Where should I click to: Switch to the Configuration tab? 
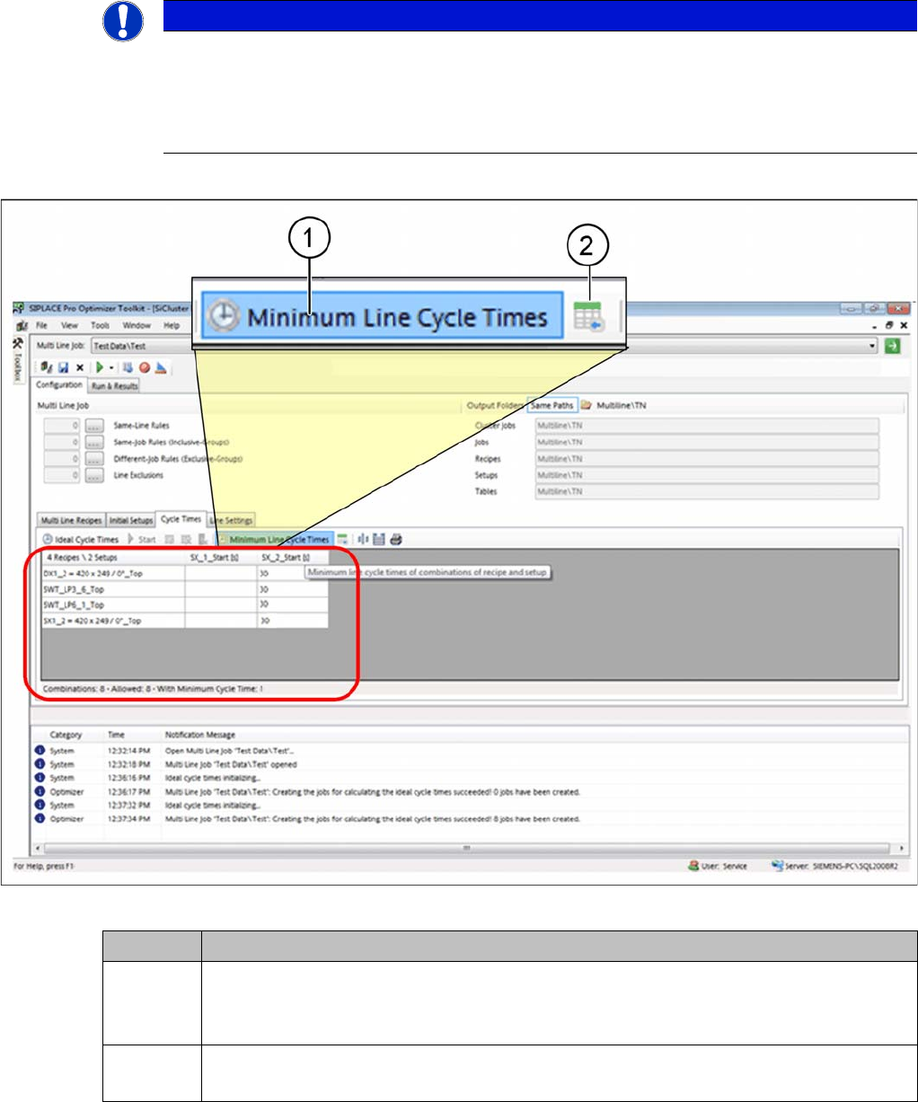pos(59,384)
